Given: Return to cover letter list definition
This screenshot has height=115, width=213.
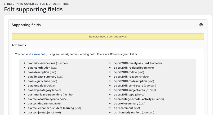Looking at the screenshot, I should point(38,4).
